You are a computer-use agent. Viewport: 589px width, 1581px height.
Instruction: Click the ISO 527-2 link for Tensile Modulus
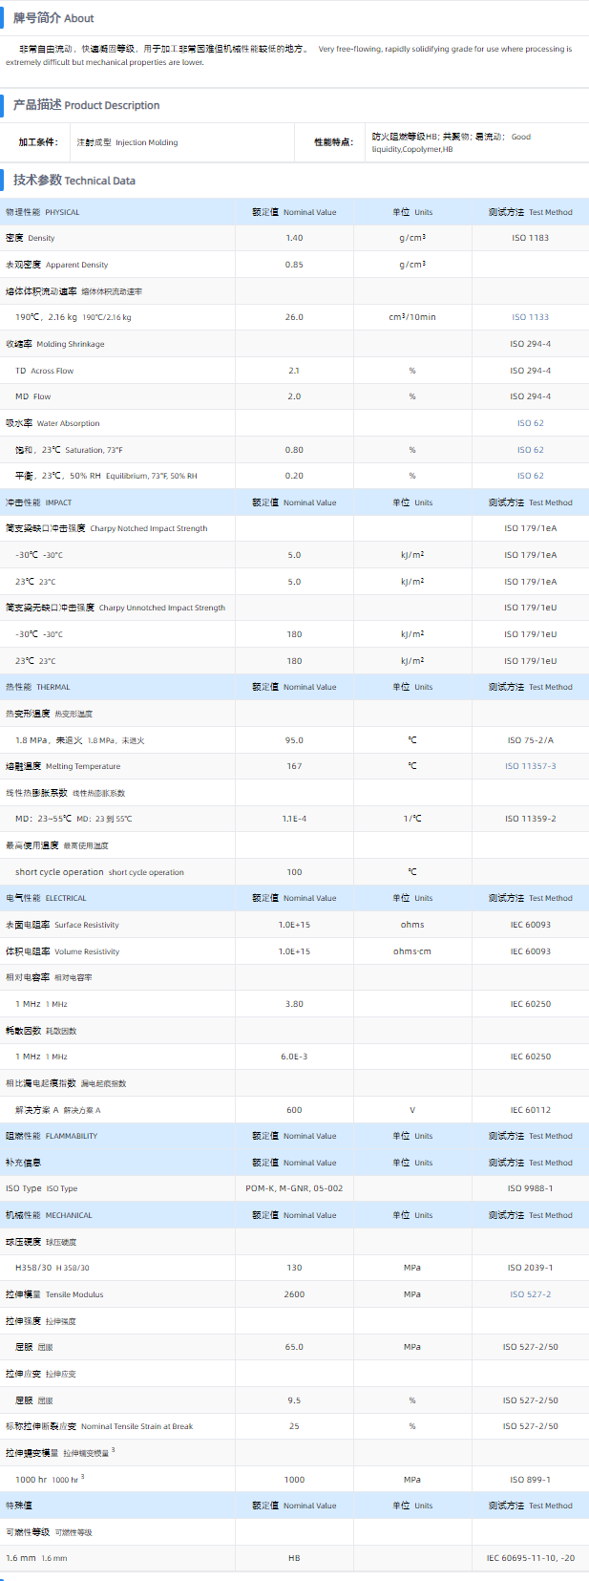(x=530, y=1294)
